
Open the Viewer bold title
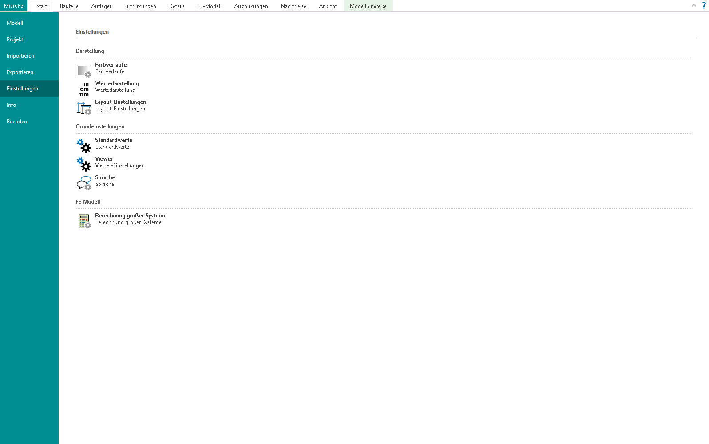(x=104, y=159)
